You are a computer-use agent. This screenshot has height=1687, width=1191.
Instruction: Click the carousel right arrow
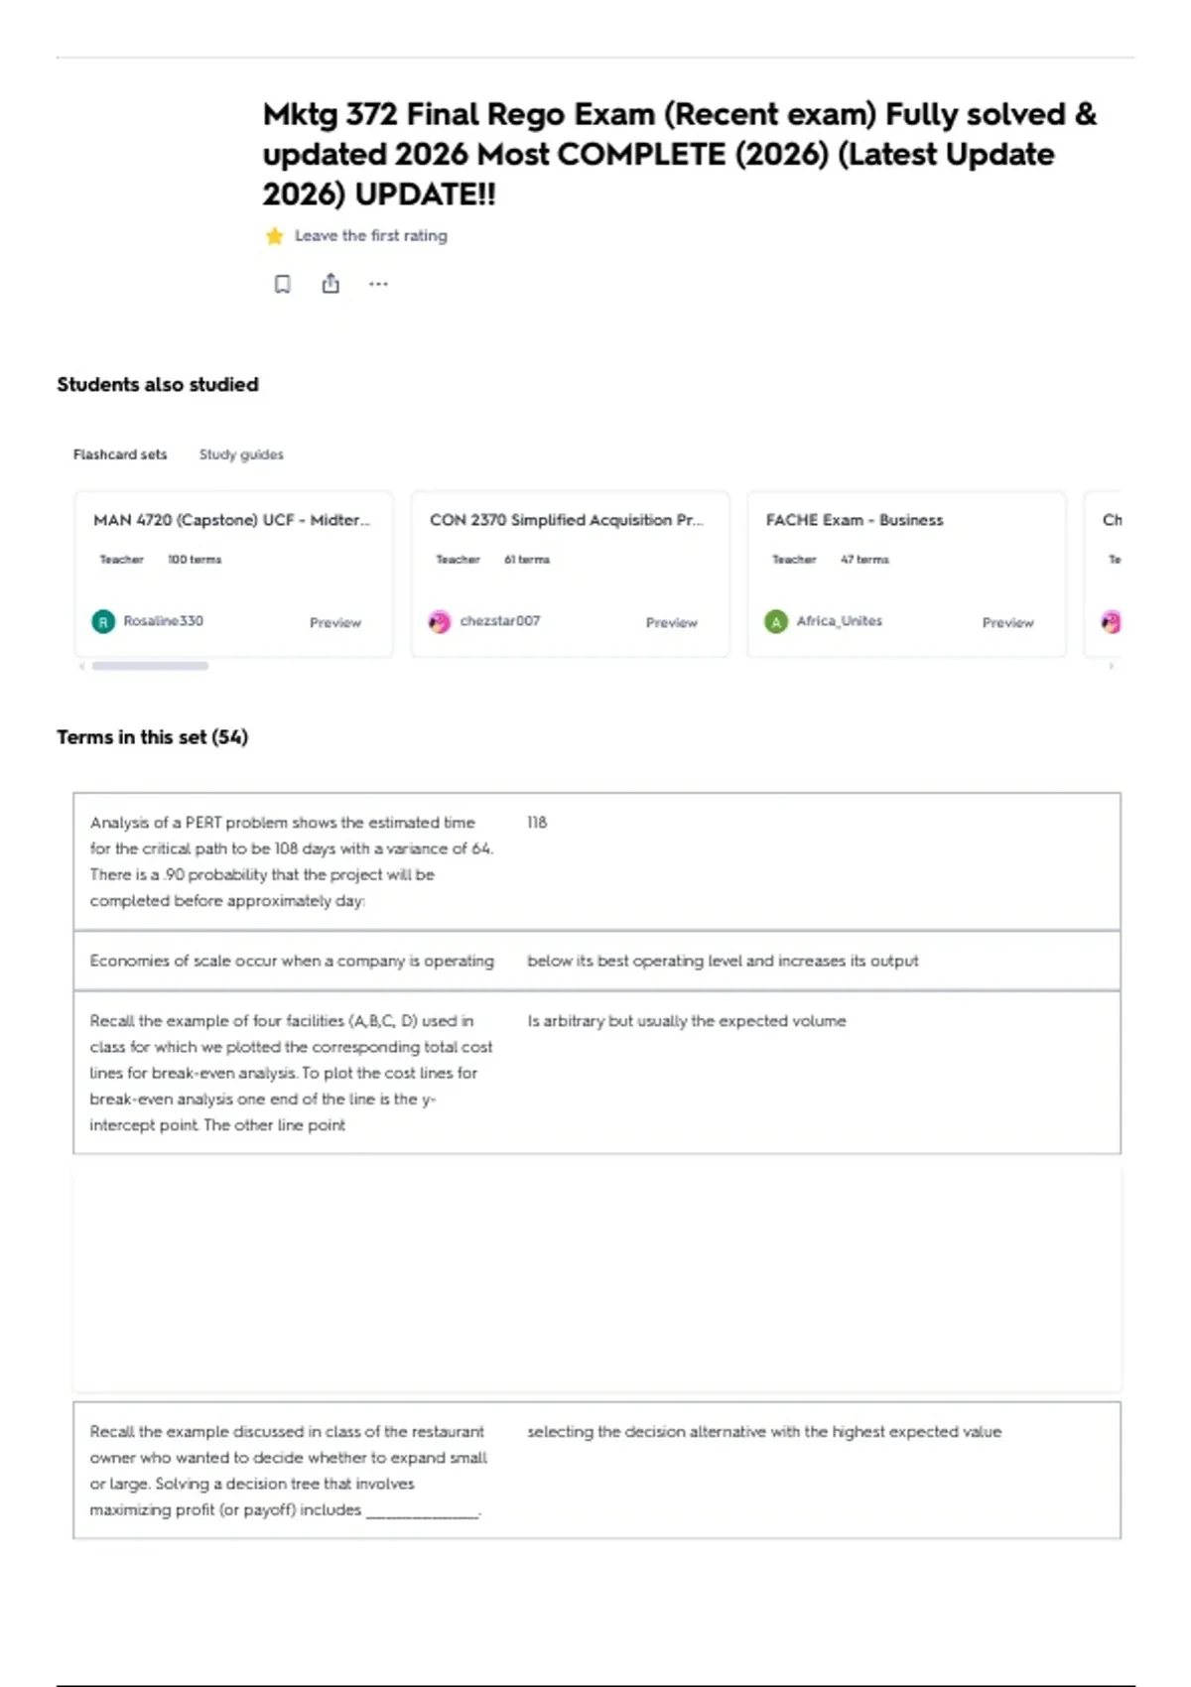(x=1112, y=666)
